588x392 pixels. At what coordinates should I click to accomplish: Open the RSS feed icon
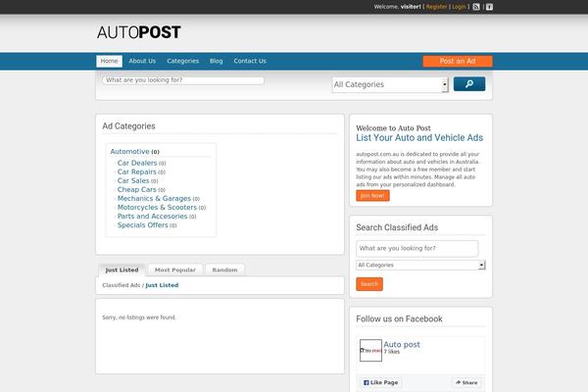(x=476, y=7)
